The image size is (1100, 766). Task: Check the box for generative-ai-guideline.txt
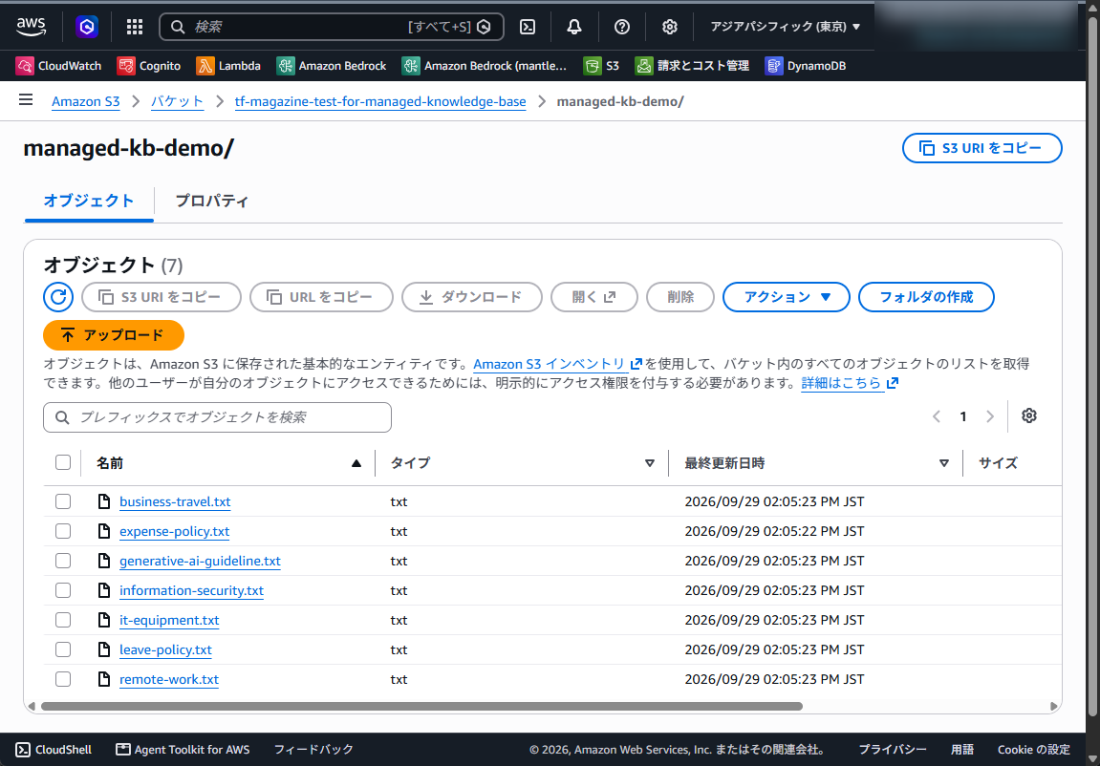pos(63,561)
